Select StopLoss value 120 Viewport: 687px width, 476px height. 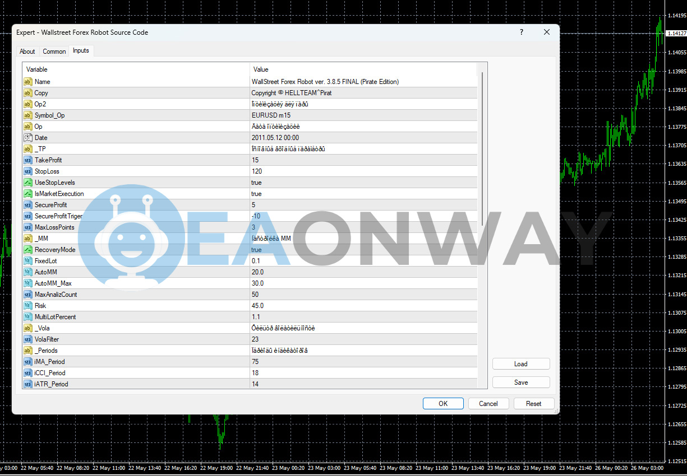pyautogui.click(x=257, y=171)
